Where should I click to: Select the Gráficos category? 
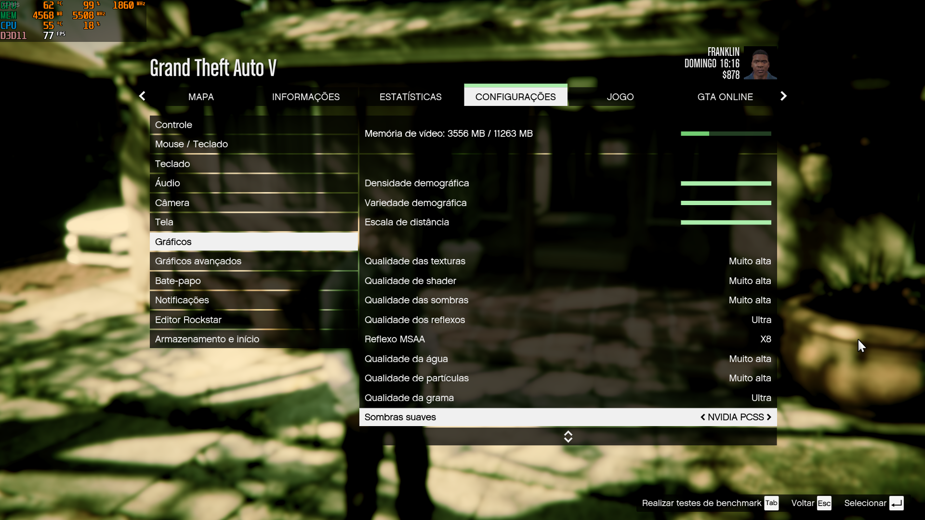tap(254, 242)
